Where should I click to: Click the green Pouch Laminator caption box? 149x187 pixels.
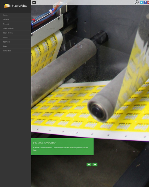tap(62, 147)
